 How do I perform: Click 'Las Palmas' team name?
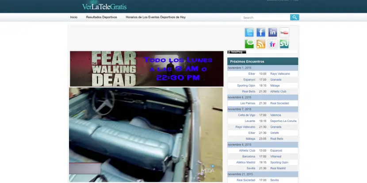tap(248, 103)
